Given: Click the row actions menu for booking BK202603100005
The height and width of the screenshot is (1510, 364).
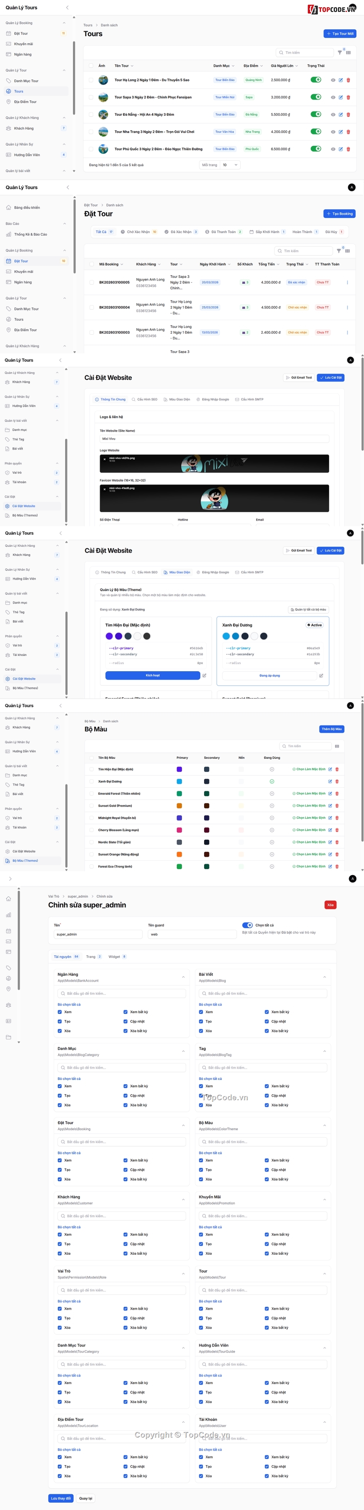Looking at the screenshot, I should [x=347, y=283].
